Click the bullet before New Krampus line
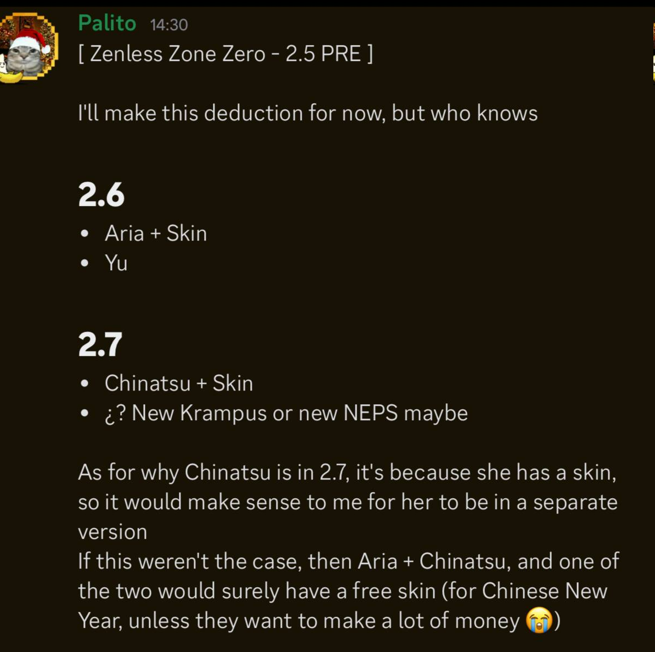Viewport: 655px width, 652px height. click(85, 414)
